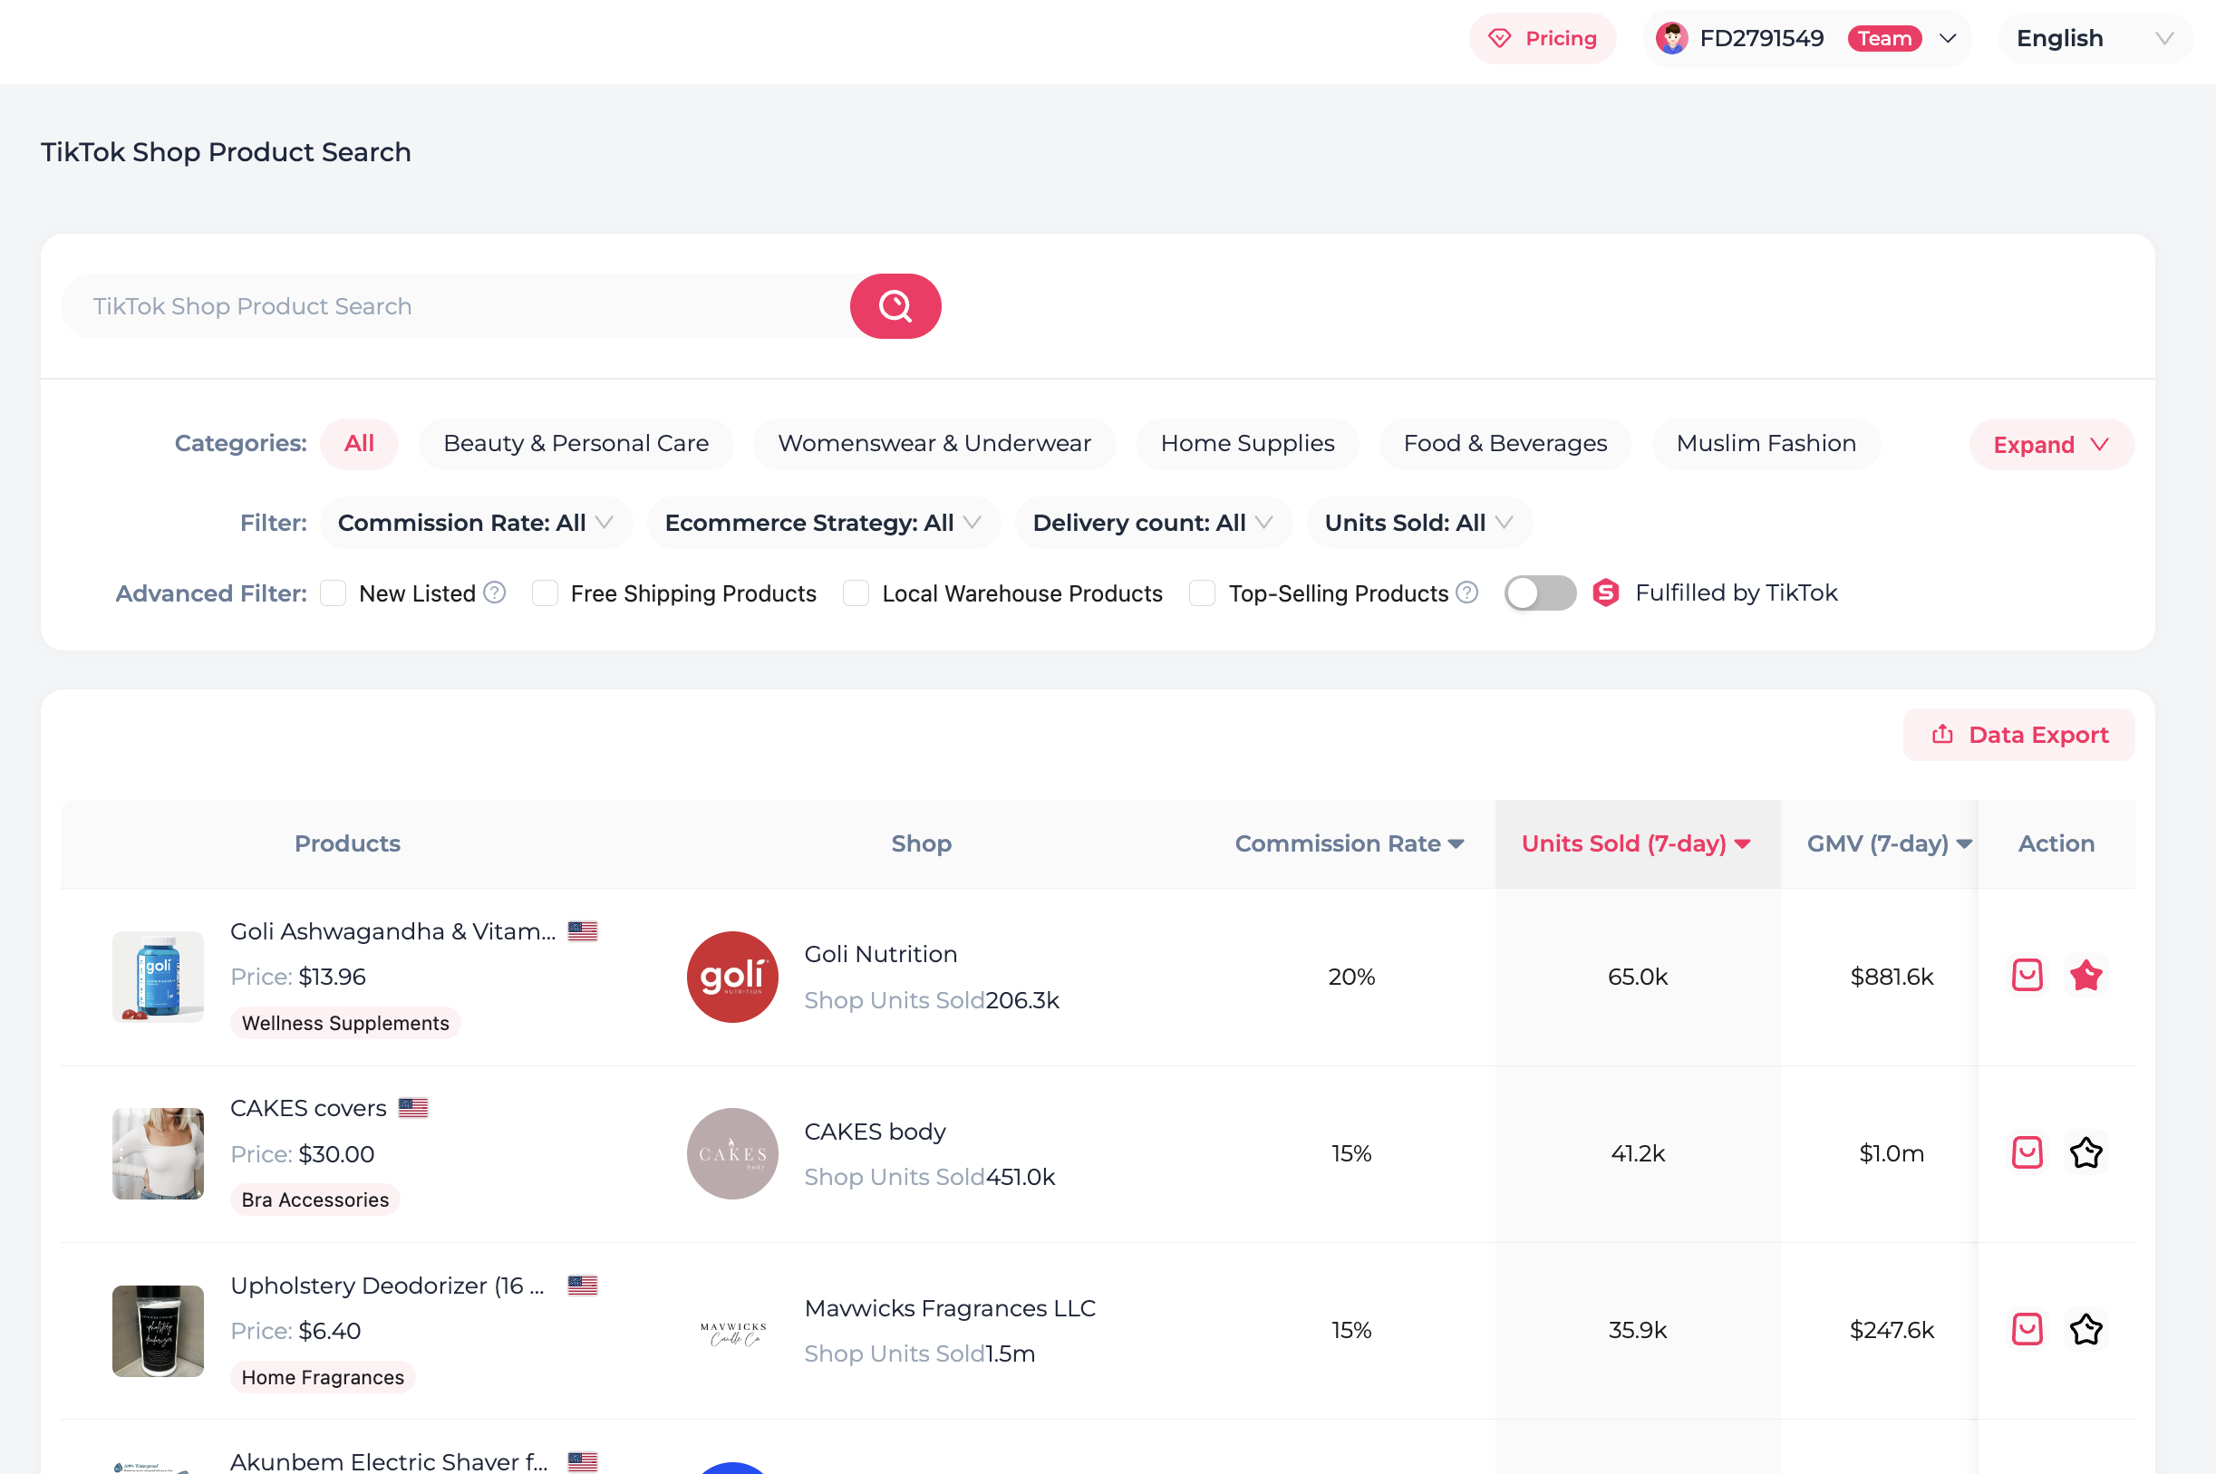
Task: Enable Free Shipping Products checkbox
Action: point(545,593)
